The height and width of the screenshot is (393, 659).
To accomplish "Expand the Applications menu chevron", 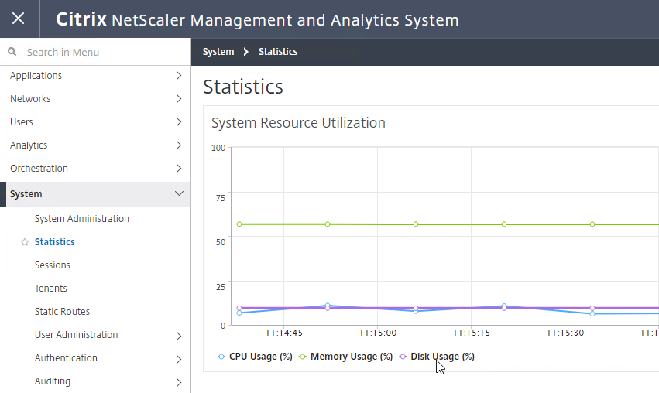I will coord(179,76).
